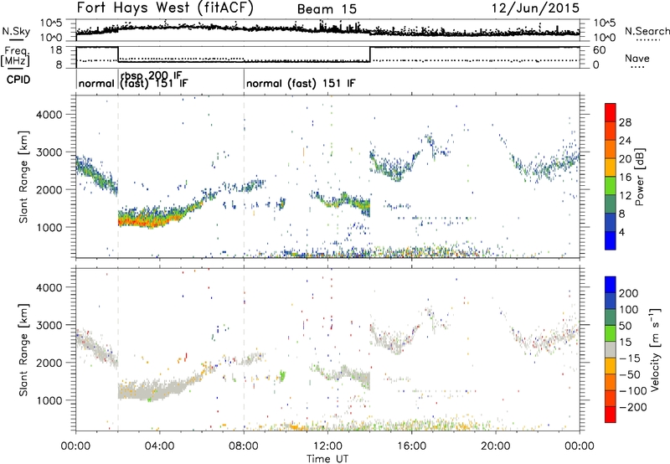The width and height of the screenshot is (670, 464).
Task: Click the '-200' velocity color bar value
Action: (633, 407)
